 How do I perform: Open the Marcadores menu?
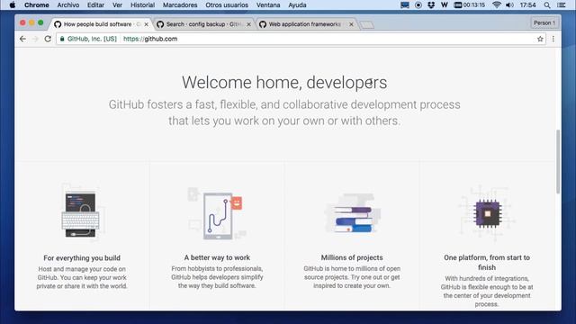point(180,5)
